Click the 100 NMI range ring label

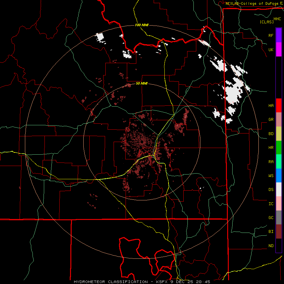[142, 25]
